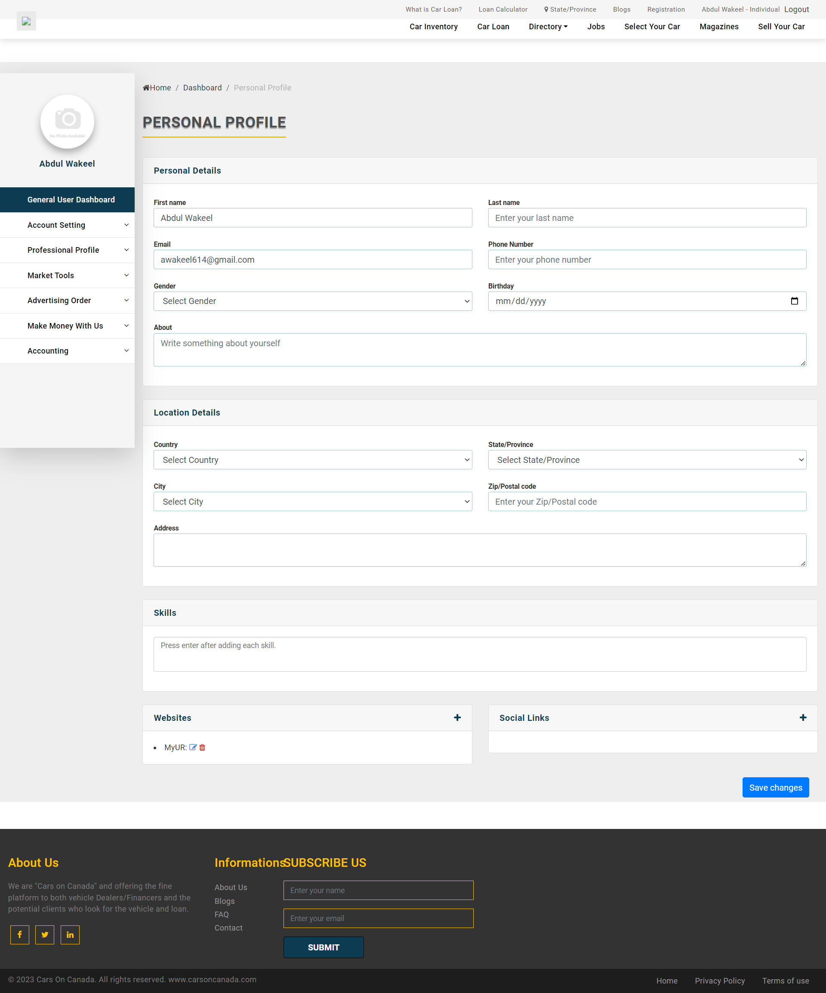The height and width of the screenshot is (993, 826).
Task: Open the Directory nav menu
Action: click(548, 26)
